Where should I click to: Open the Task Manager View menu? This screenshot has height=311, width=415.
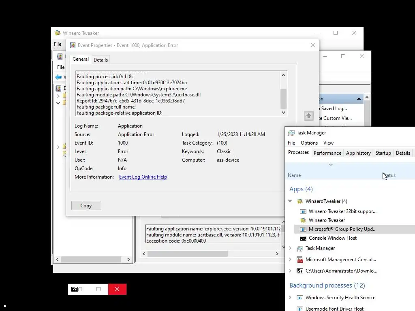(x=328, y=143)
